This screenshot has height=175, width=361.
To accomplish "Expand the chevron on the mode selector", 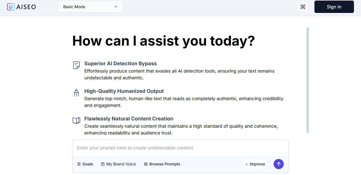I will 116,7.
